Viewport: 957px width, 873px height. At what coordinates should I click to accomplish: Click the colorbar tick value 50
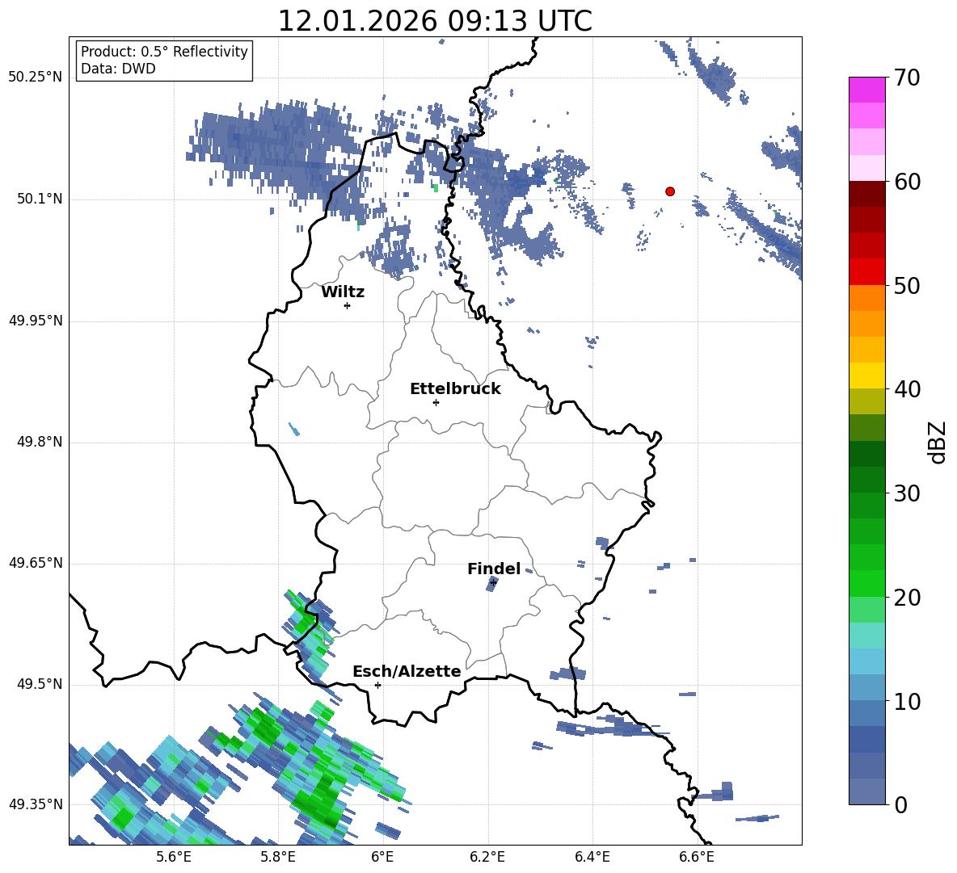click(907, 286)
